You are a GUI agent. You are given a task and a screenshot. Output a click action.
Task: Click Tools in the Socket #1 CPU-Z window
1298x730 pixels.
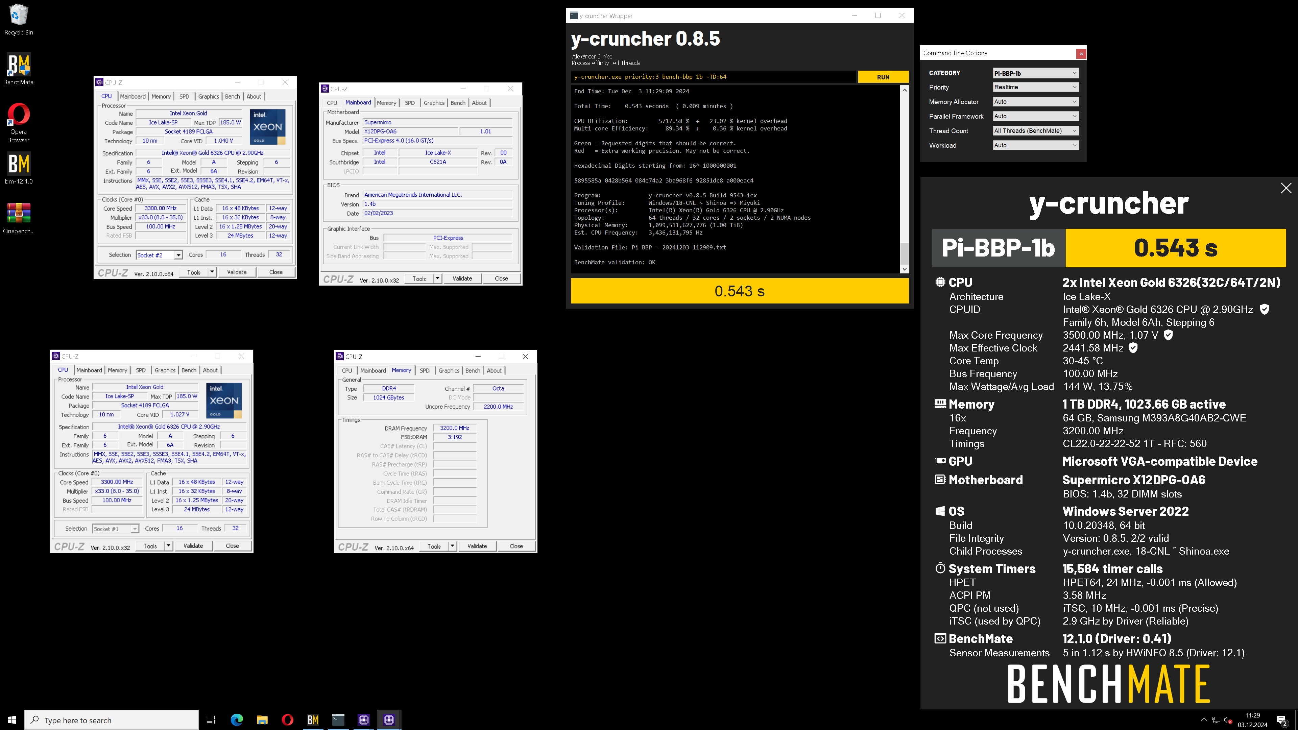click(150, 546)
